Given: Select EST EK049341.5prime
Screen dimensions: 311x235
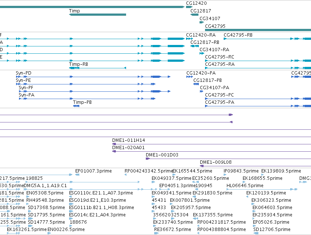Looking at the screenshot, I should pos(153,197).
